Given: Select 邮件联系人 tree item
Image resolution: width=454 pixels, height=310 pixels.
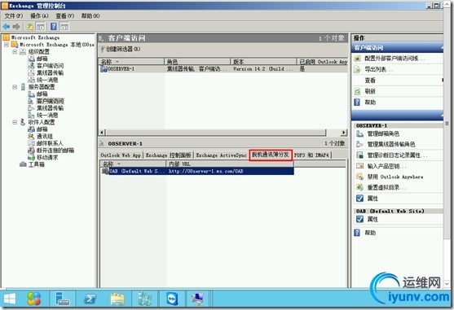Looking at the screenshot, I should pos(50,143).
